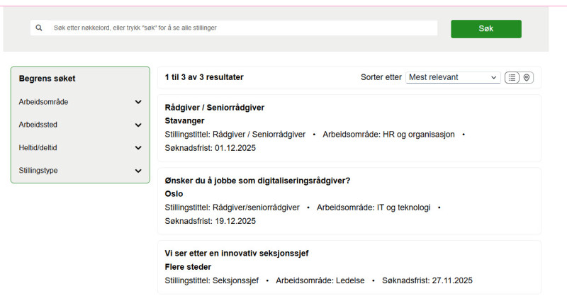Expand the Stillingstype filter
This screenshot has height=301, width=567.
[x=80, y=171]
